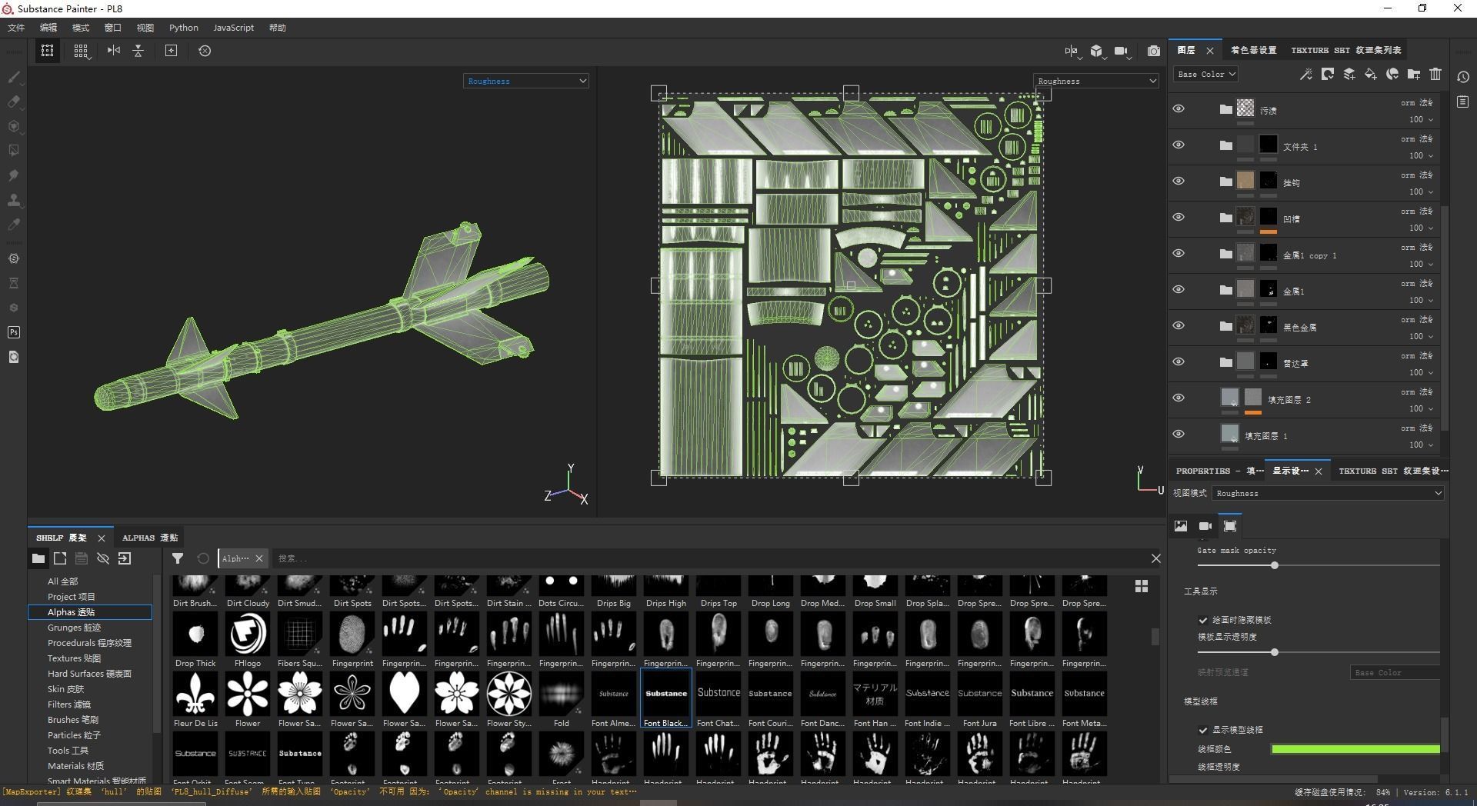Click the add fill layer bucket icon
Viewport: 1477px width, 806px height.
[1371, 74]
